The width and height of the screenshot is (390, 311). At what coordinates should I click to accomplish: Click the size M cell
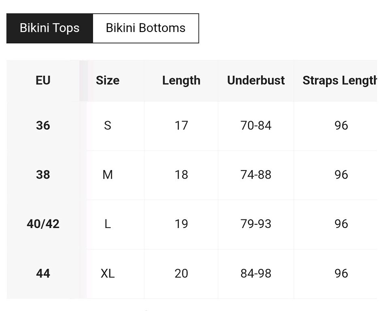click(x=107, y=175)
